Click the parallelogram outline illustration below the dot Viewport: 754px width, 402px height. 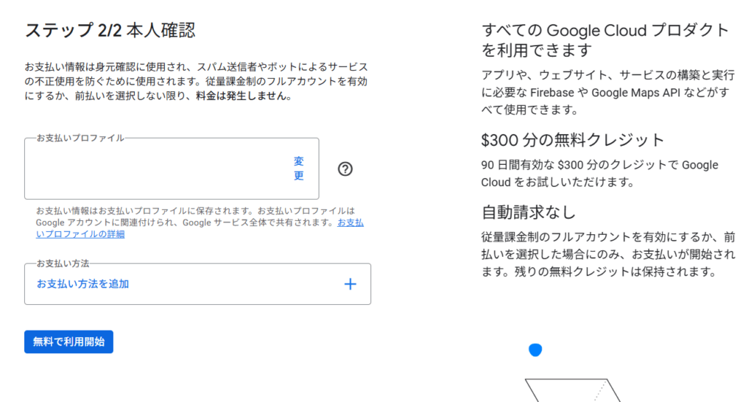coord(573,390)
